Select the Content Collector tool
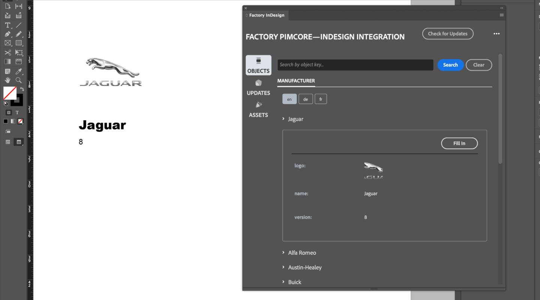This screenshot has height=300, width=540. (x=7, y=15)
